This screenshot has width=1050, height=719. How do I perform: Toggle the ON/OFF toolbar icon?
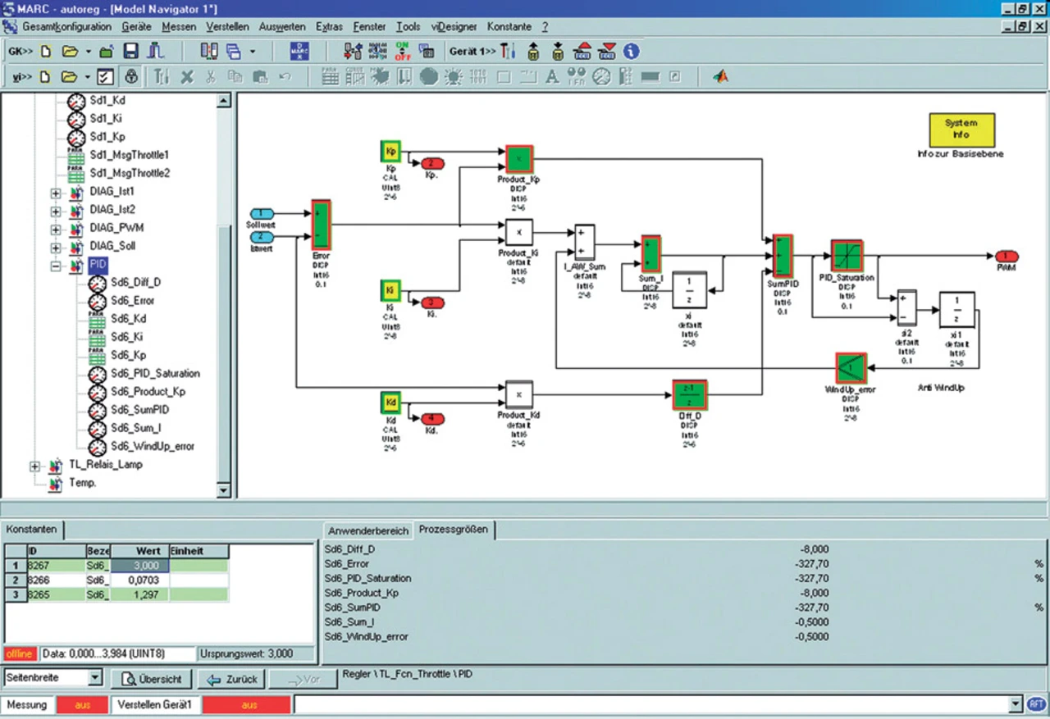(404, 51)
